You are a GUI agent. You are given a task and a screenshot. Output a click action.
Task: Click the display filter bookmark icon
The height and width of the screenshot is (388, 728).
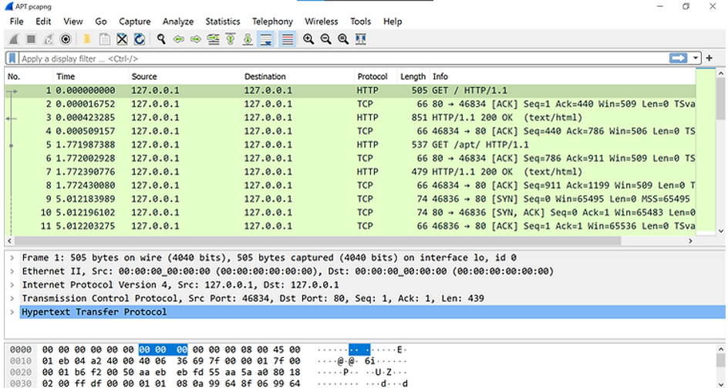[13, 59]
